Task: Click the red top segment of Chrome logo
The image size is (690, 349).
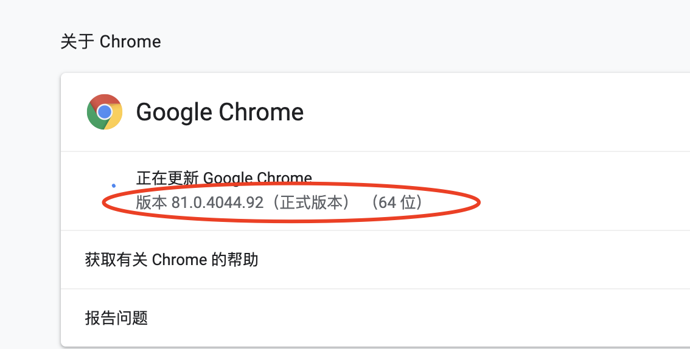Action: tap(105, 100)
